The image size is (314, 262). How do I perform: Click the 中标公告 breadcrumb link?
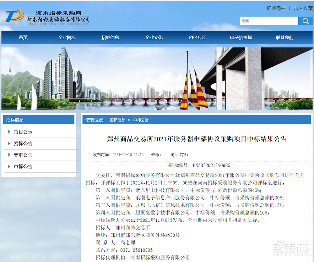(x=141, y=120)
